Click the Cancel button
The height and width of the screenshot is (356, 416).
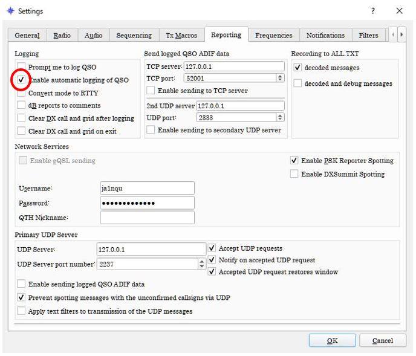382,340
